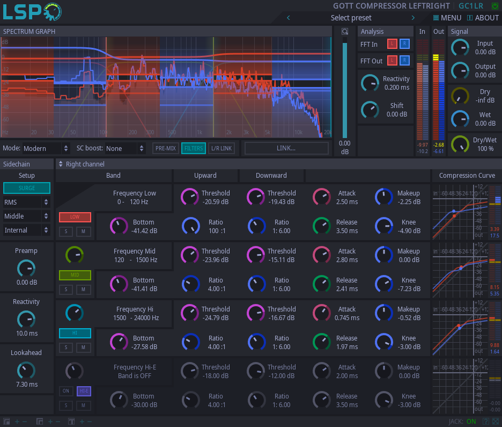Viewport: 502px width, 427px height.
Task: Click the green power bypass icon
Action: tap(494, 6)
